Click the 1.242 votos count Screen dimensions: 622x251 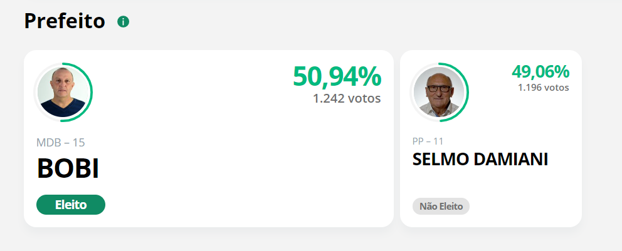(347, 98)
